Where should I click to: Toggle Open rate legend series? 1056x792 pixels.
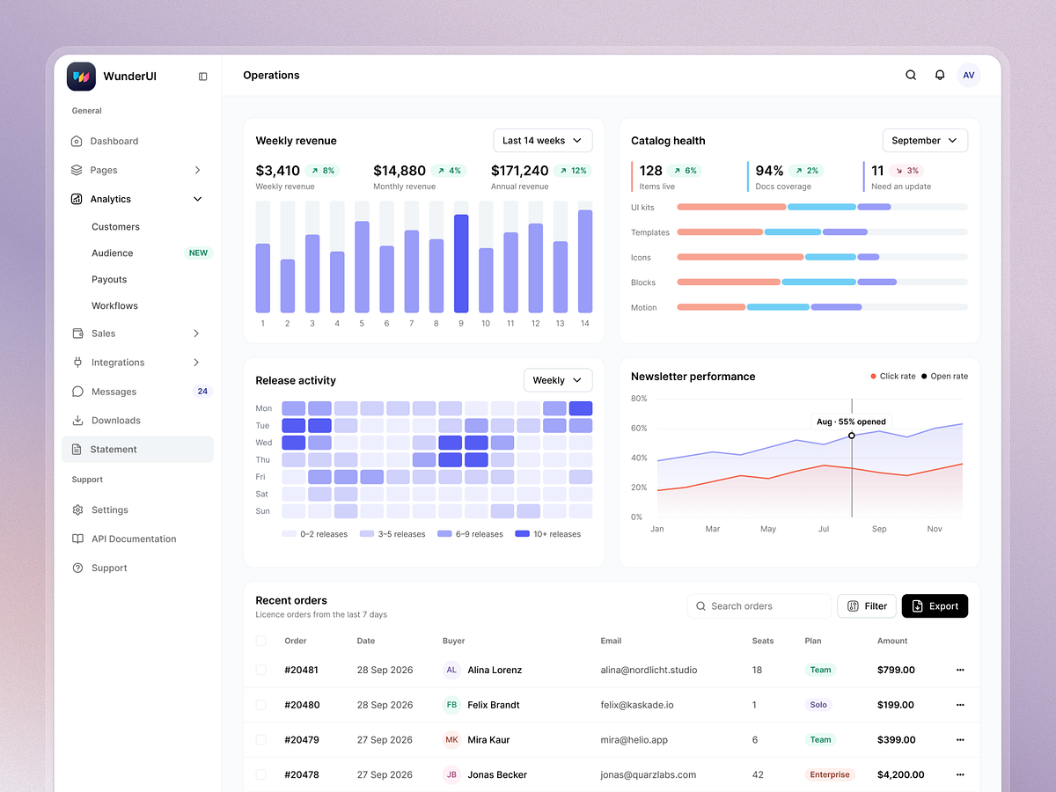click(x=944, y=376)
